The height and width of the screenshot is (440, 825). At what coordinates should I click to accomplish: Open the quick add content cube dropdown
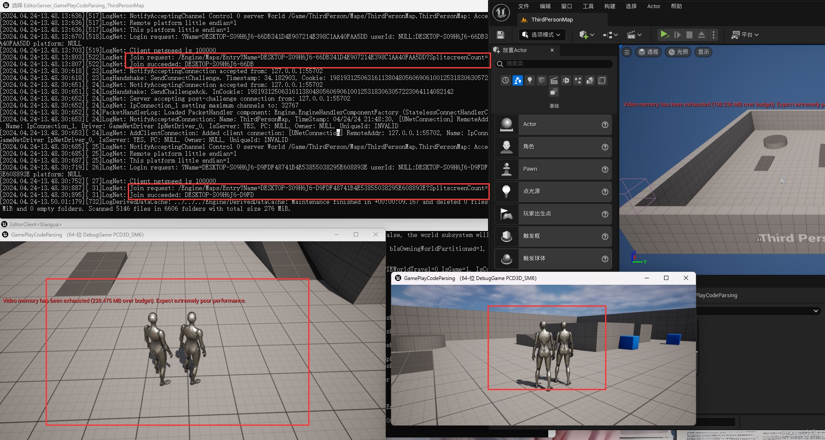pos(587,35)
